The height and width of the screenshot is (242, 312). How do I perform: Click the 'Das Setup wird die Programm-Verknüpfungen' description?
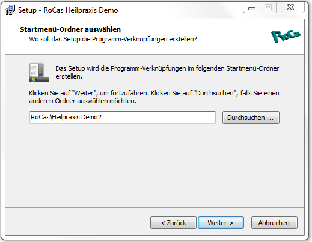click(167, 72)
